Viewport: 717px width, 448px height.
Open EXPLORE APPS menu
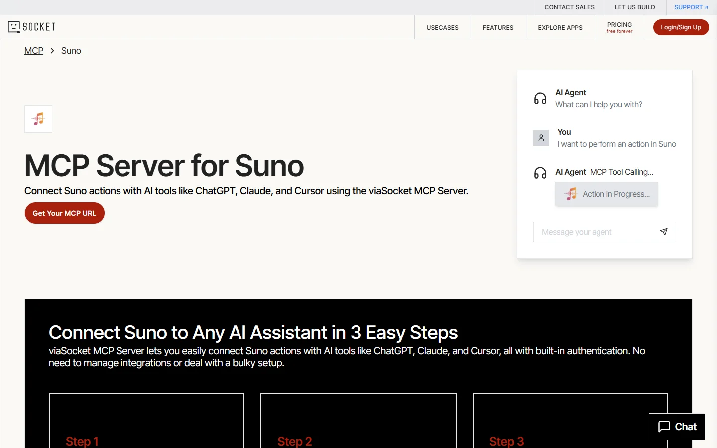point(560,27)
